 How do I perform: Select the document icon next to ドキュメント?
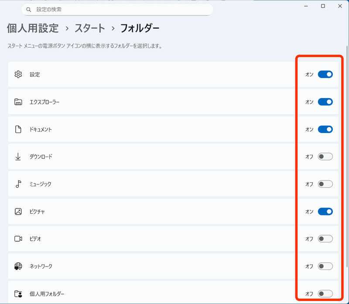[18, 129]
